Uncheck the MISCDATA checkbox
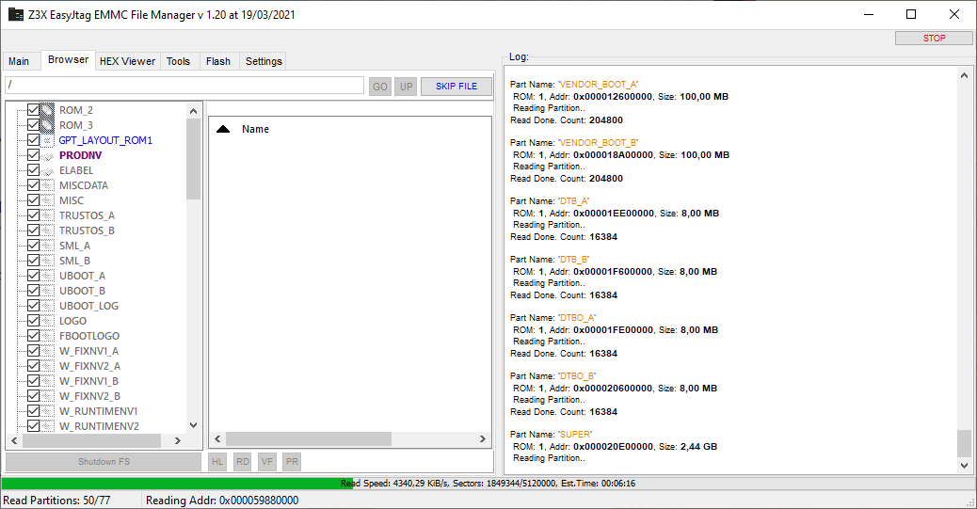 click(33, 185)
